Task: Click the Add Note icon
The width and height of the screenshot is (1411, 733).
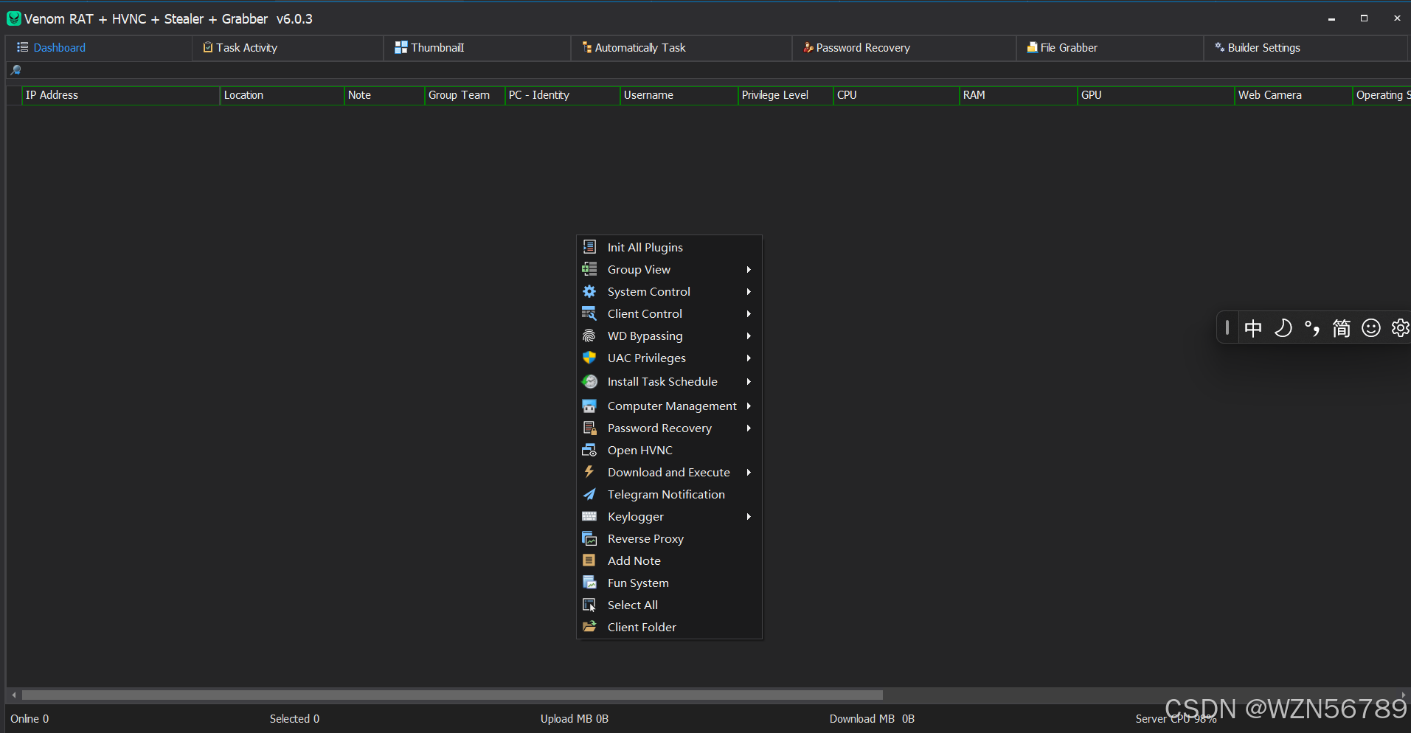Action: pyautogui.click(x=589, y=560)
